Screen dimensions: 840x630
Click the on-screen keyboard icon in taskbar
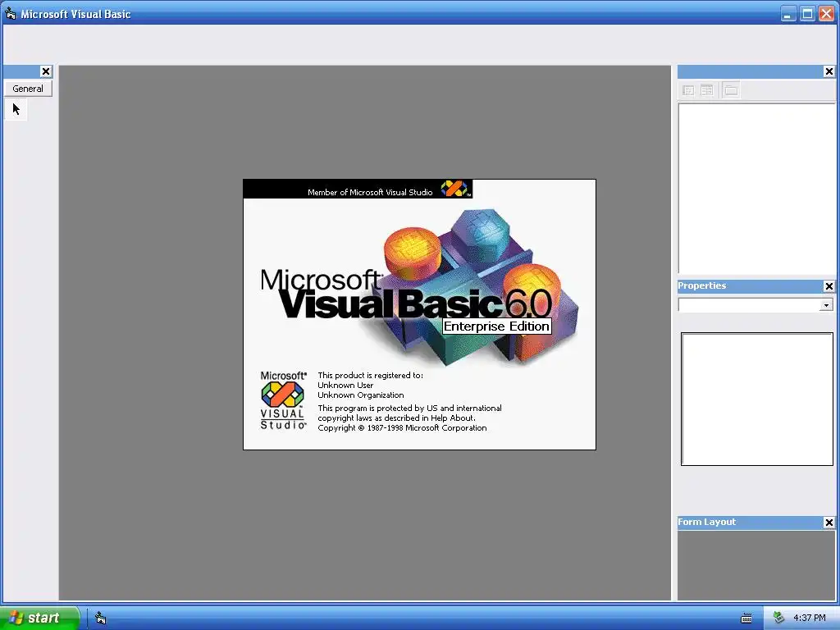[x=746, y=619]
